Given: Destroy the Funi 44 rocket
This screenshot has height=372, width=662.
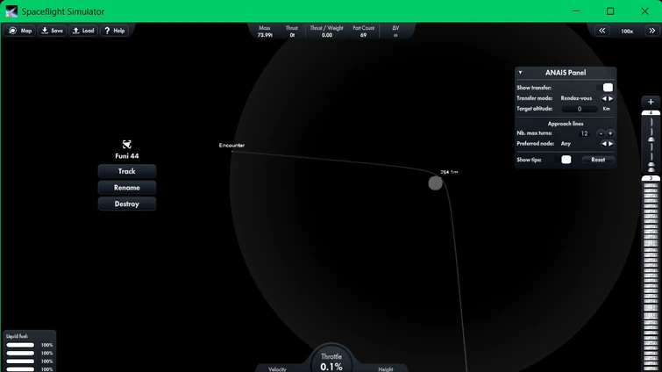Looking at the screenshot, I should coord(126,204).
